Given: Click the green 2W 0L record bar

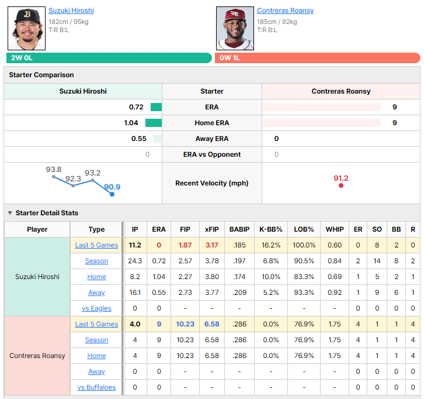Looking at the screenshot, I should point(109,58).
